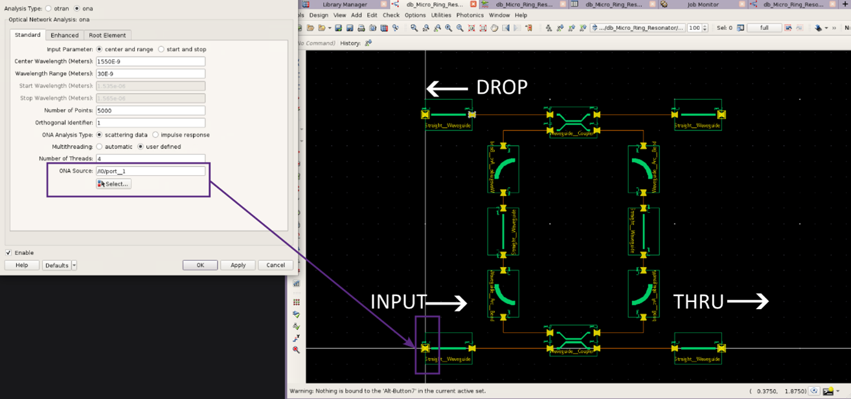The height and width of the screenshot is (399, 851).
Task: Click the grid dots icon in left sidebar
Action: point(296,302)
